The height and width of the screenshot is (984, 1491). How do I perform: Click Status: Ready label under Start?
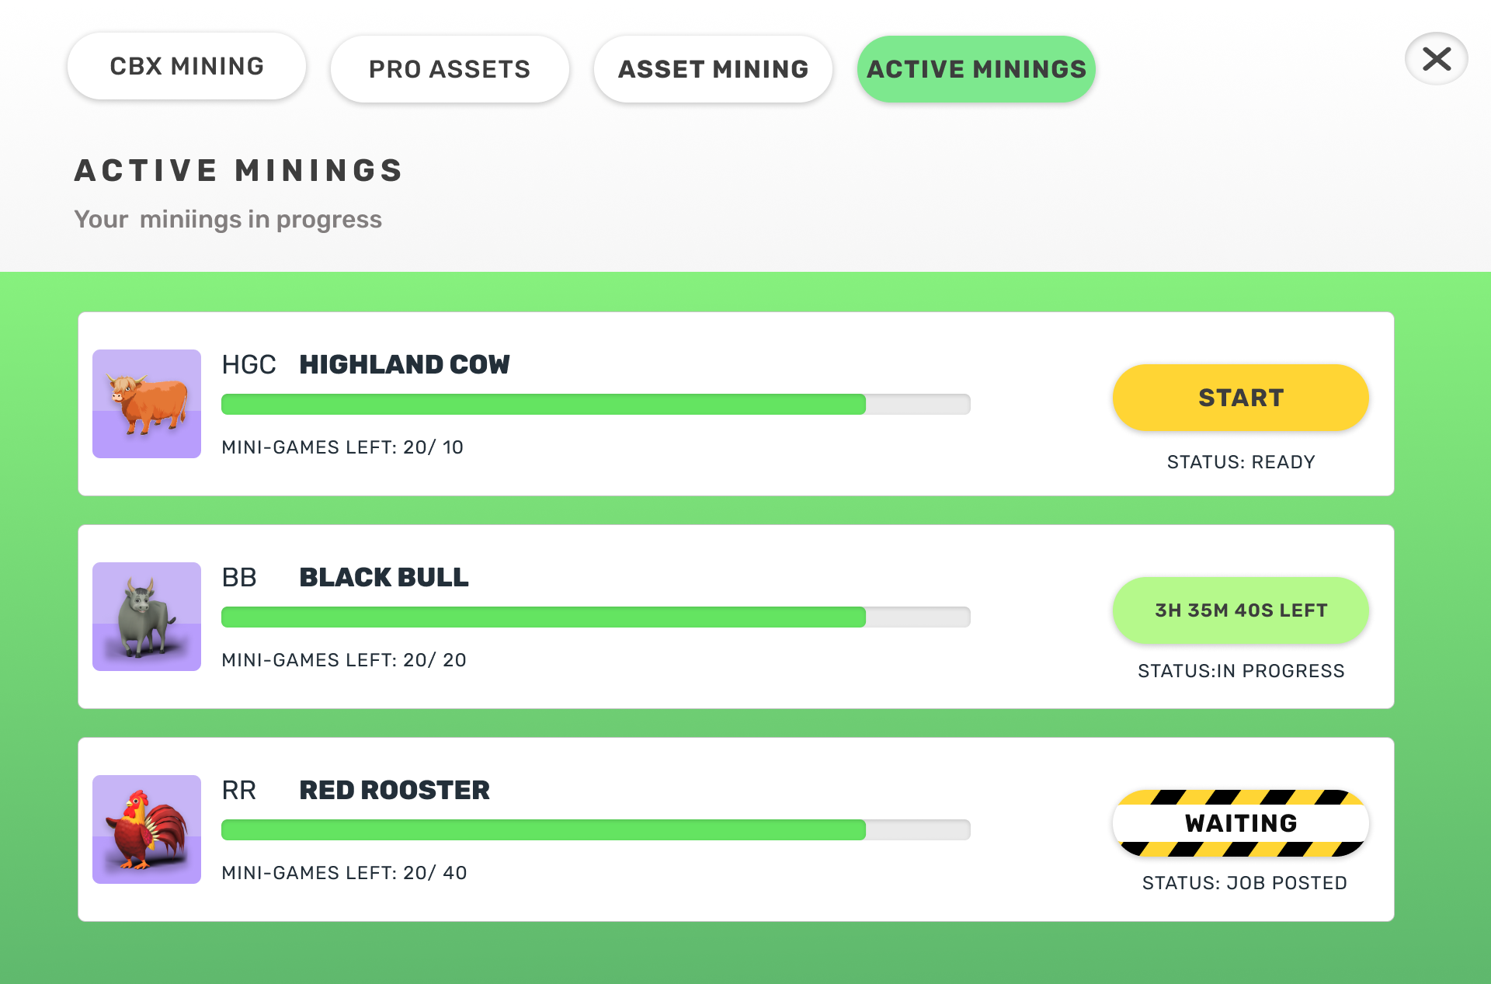coord(1241,462)
